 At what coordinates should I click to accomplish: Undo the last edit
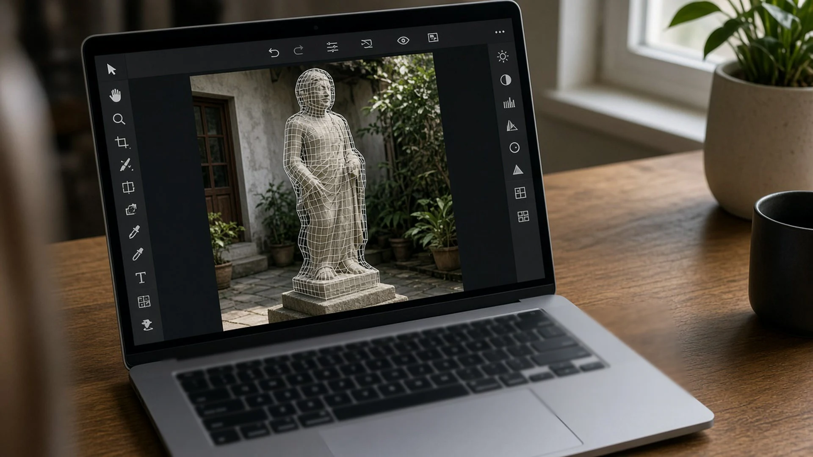tap(274, 52)
